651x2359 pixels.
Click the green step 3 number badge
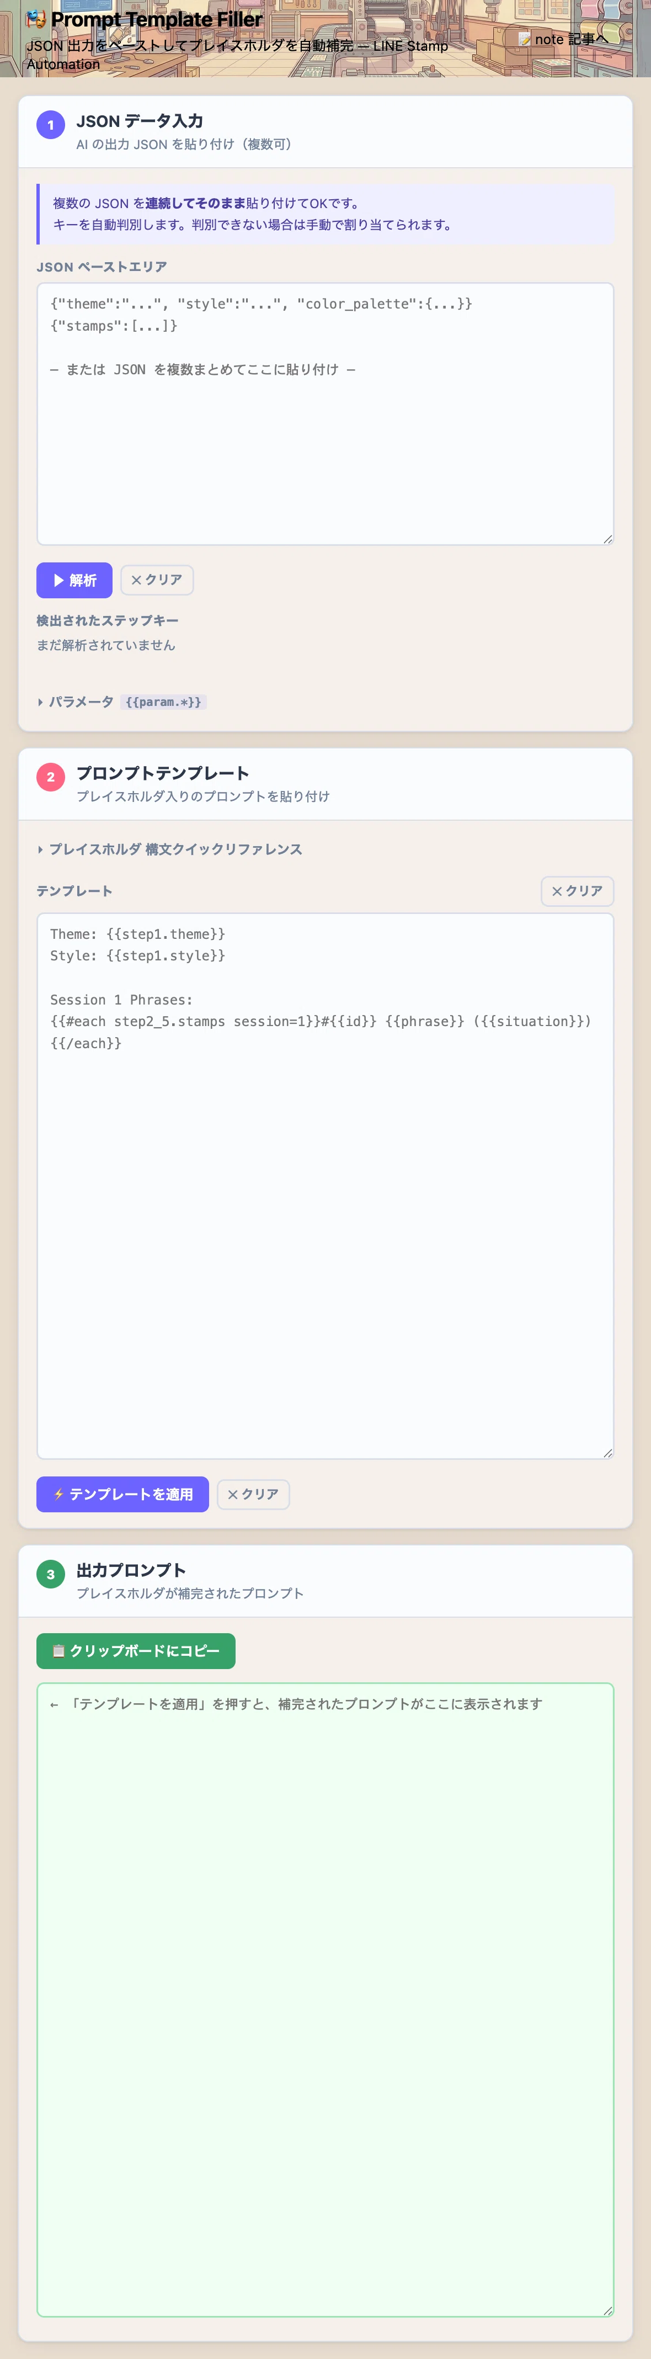point(50,1574)
